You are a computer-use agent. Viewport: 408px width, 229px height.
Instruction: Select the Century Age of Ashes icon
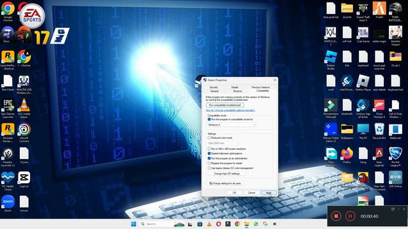(x=363, y=108)
